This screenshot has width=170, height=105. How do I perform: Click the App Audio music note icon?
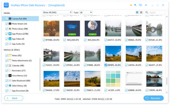10,44
